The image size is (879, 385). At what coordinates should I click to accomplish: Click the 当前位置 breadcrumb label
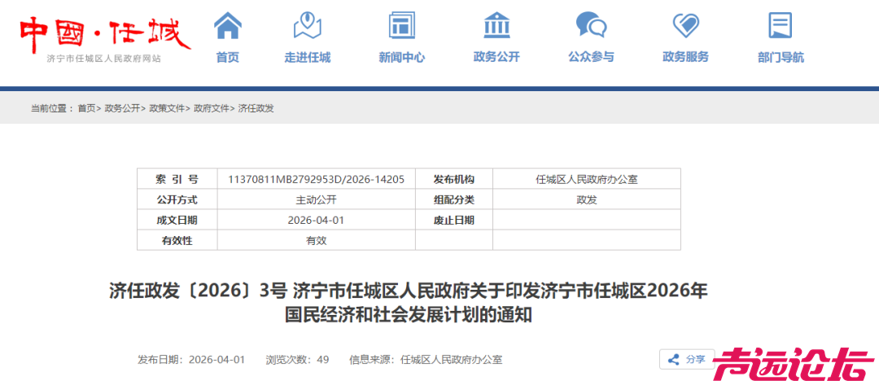click(51, 109)
